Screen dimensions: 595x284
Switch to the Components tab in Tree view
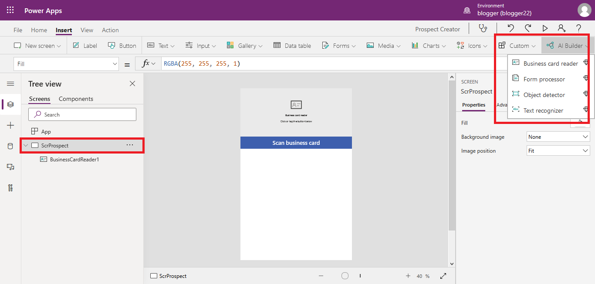pos(76,99)
